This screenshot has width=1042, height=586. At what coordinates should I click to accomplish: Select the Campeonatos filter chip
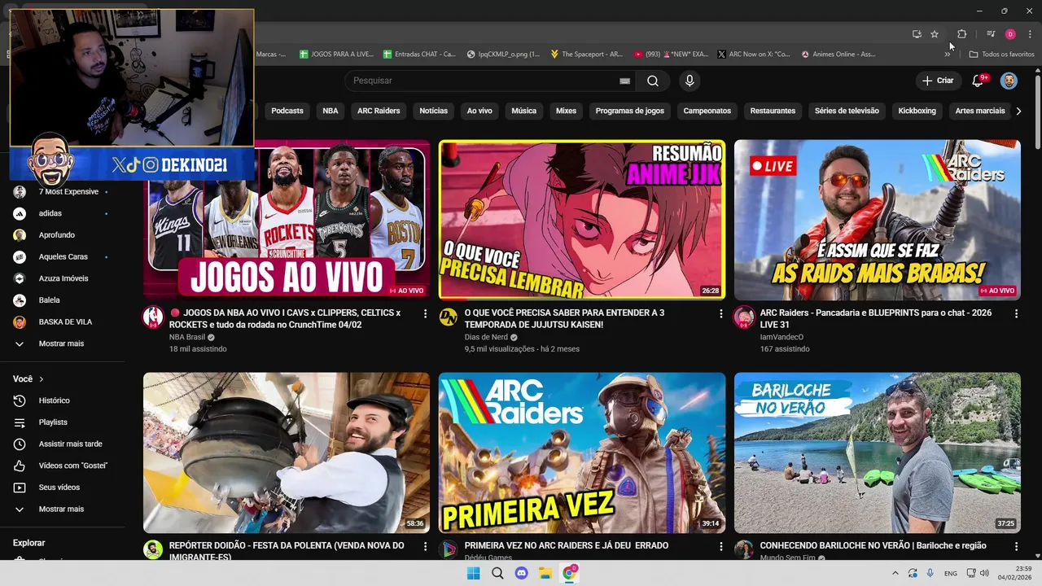click(x=707, y=111)
